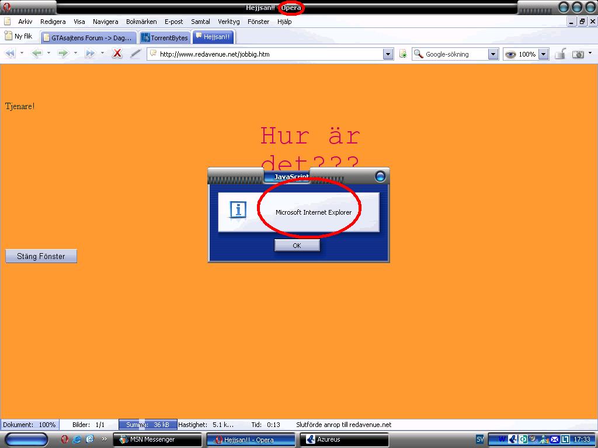The width and height of the screenshot is (598, 448).
Task: Open the 100% zoom dropdown
Action: coord(544,54)
